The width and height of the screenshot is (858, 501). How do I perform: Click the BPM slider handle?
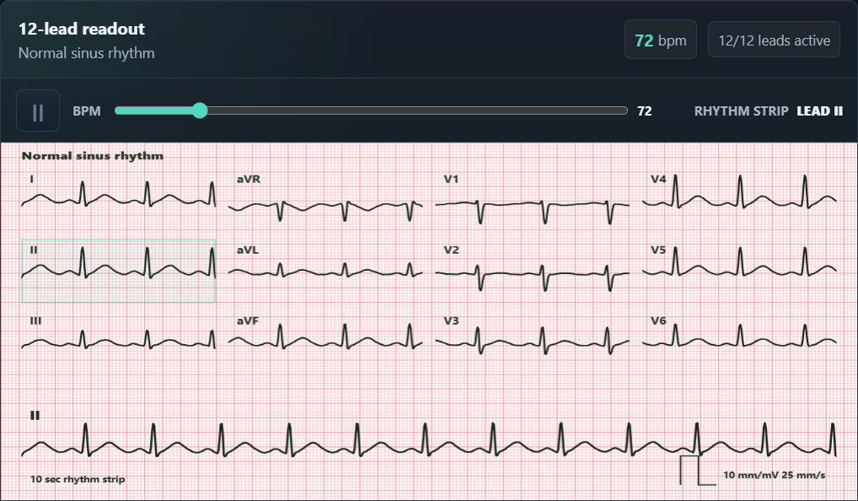click(x=201, y=110)
